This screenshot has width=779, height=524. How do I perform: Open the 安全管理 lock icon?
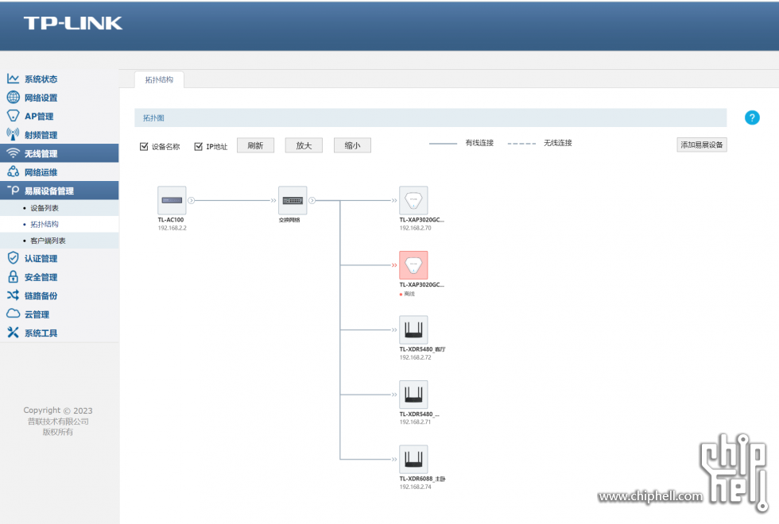tap(13, 277)
